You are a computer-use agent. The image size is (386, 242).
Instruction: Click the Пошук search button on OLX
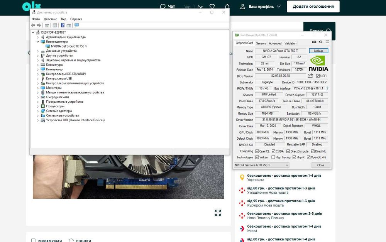(319, 31)
